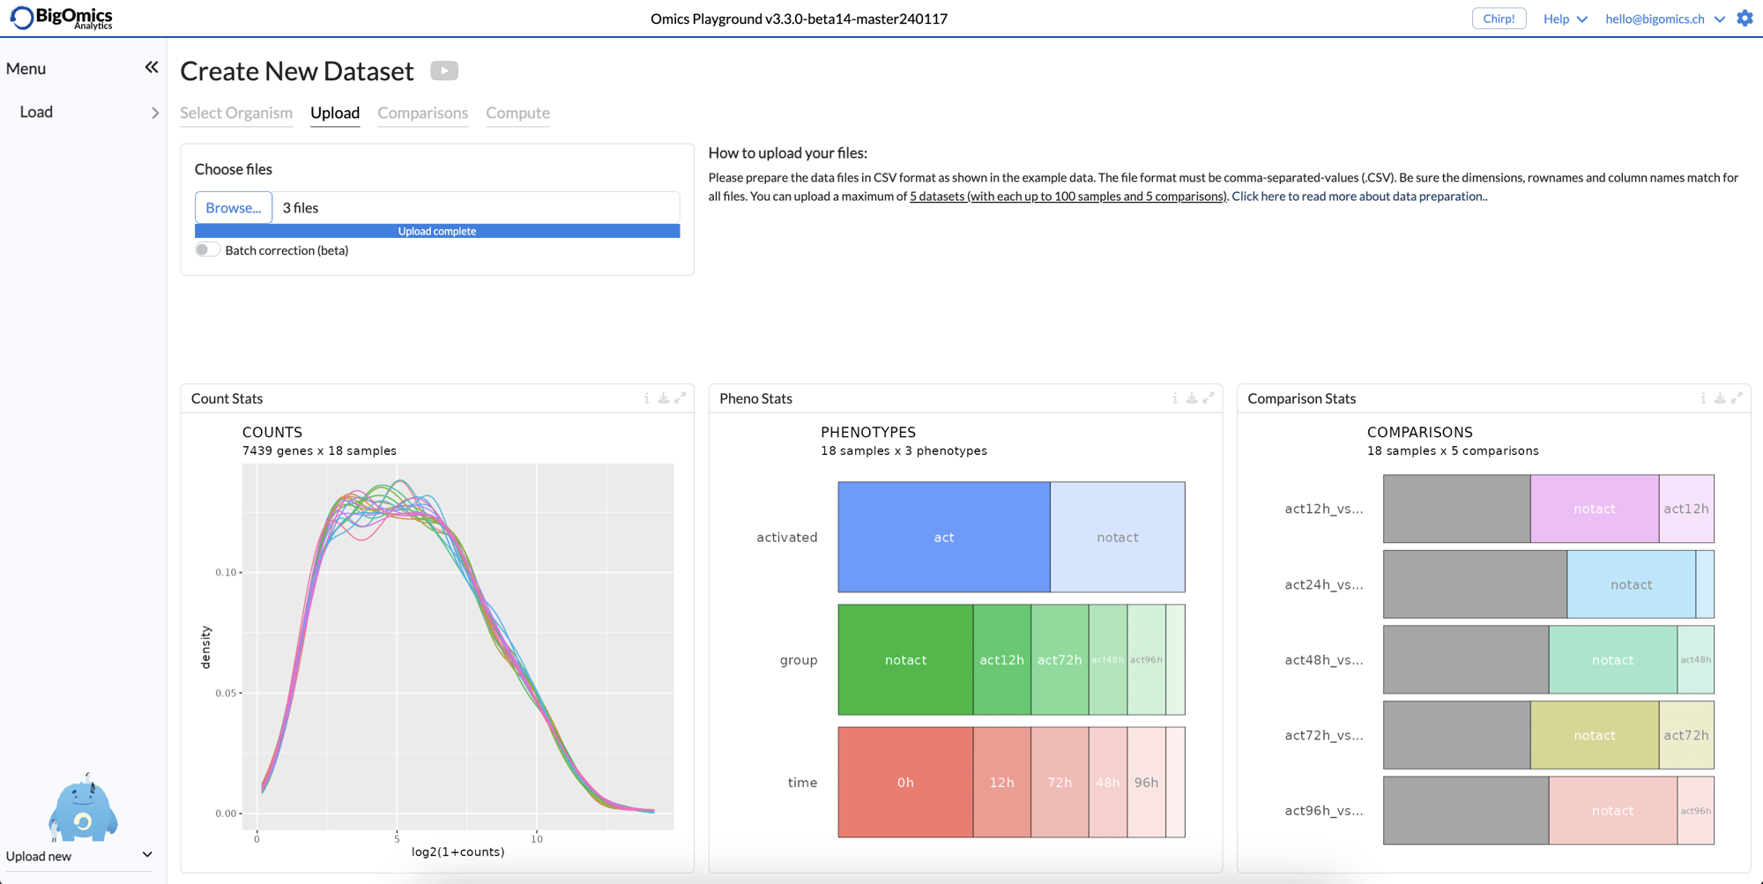Click the 'act12h' block in the group row
Viewport: 1763px width, 884px height.
[1002, 659]
